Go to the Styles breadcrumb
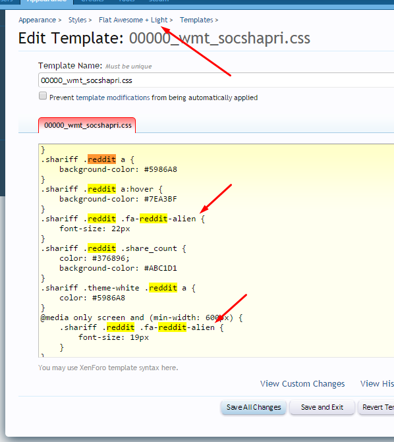Screen dimensions: 394x442 pos(77,20)
